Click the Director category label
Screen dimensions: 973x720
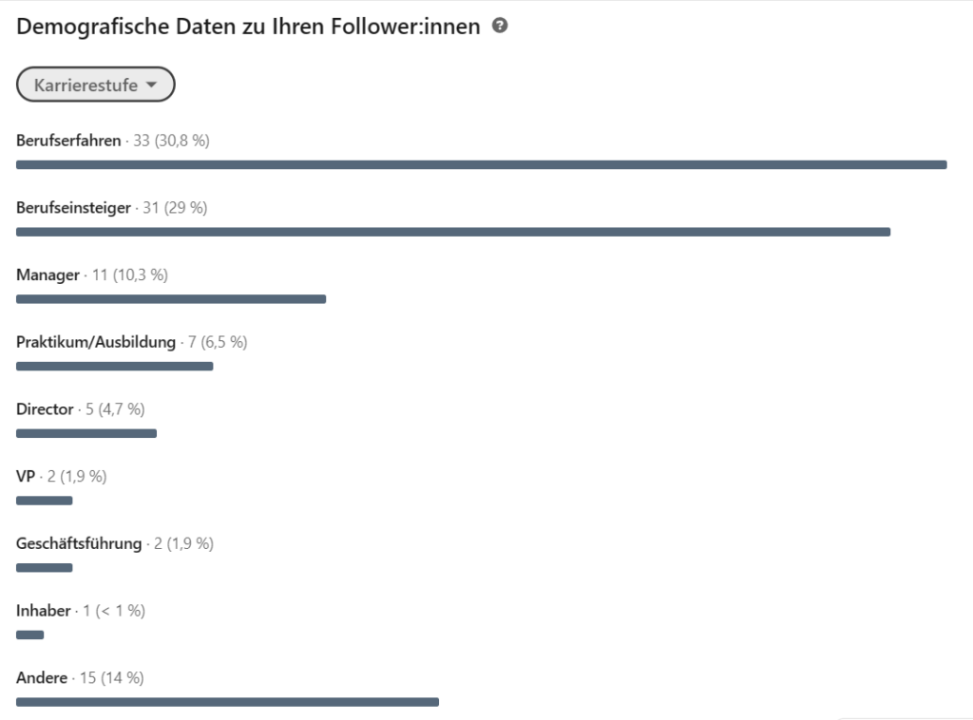pos(45,409)
